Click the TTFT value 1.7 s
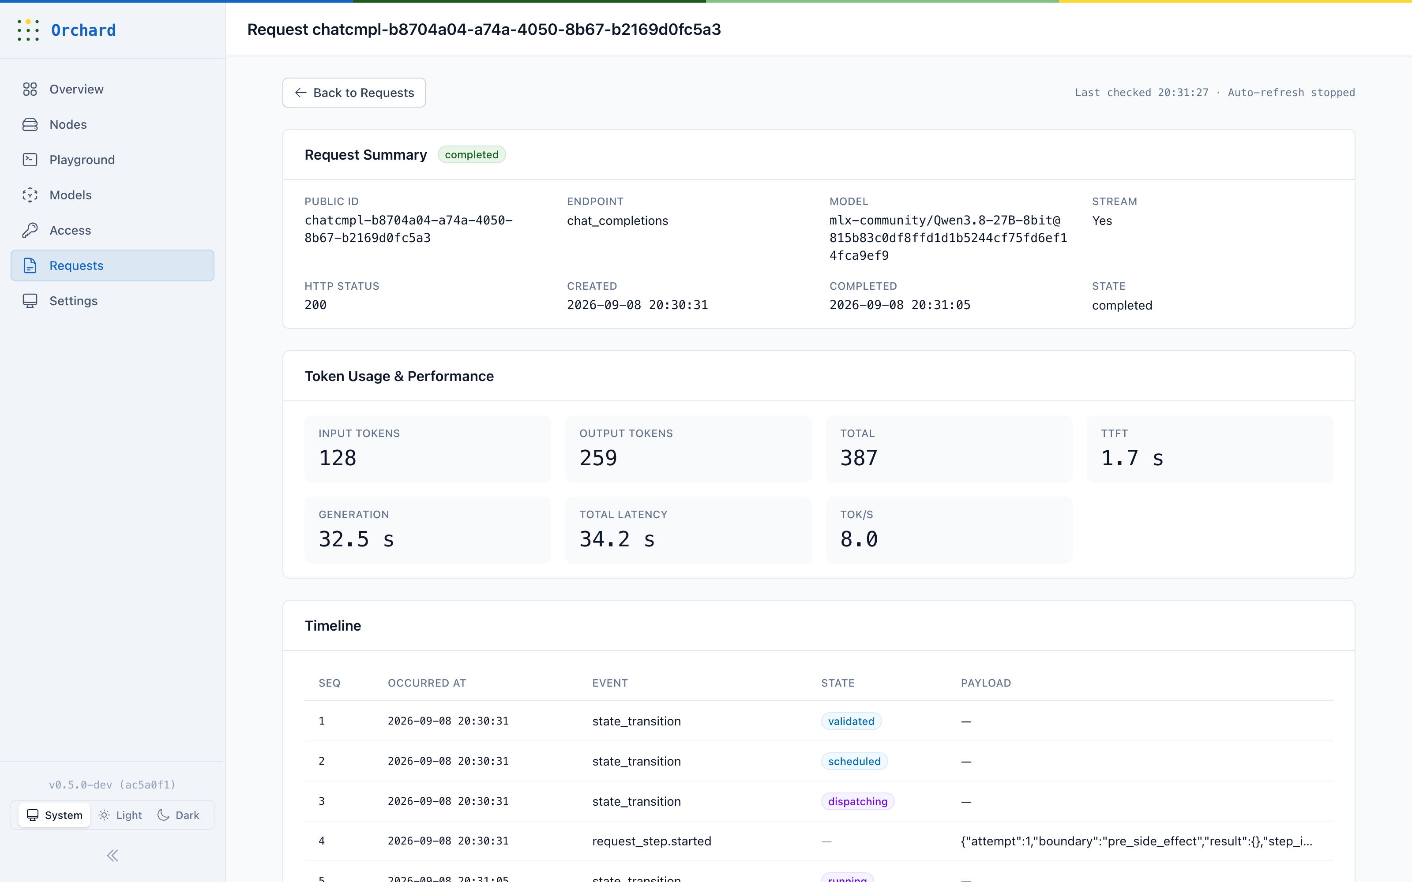The width and height of the screenshot is (1412, 882). [x=1132, y=458]
